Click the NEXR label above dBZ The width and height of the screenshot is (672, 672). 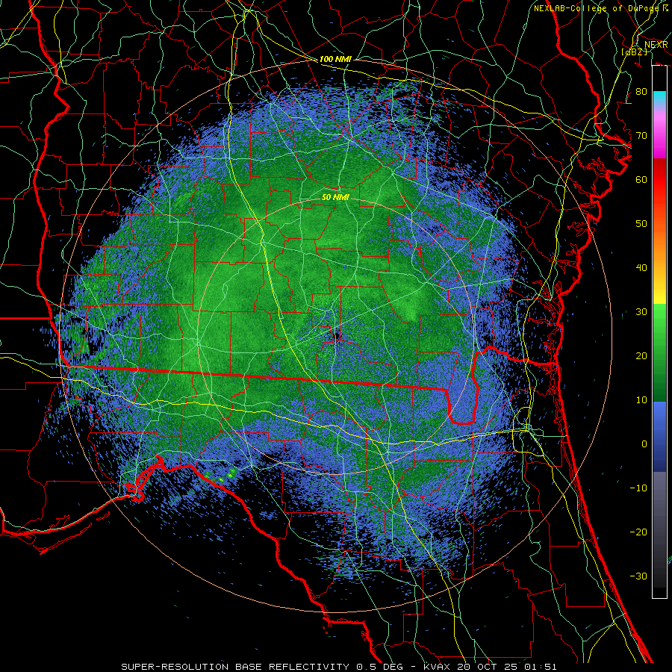656,45
